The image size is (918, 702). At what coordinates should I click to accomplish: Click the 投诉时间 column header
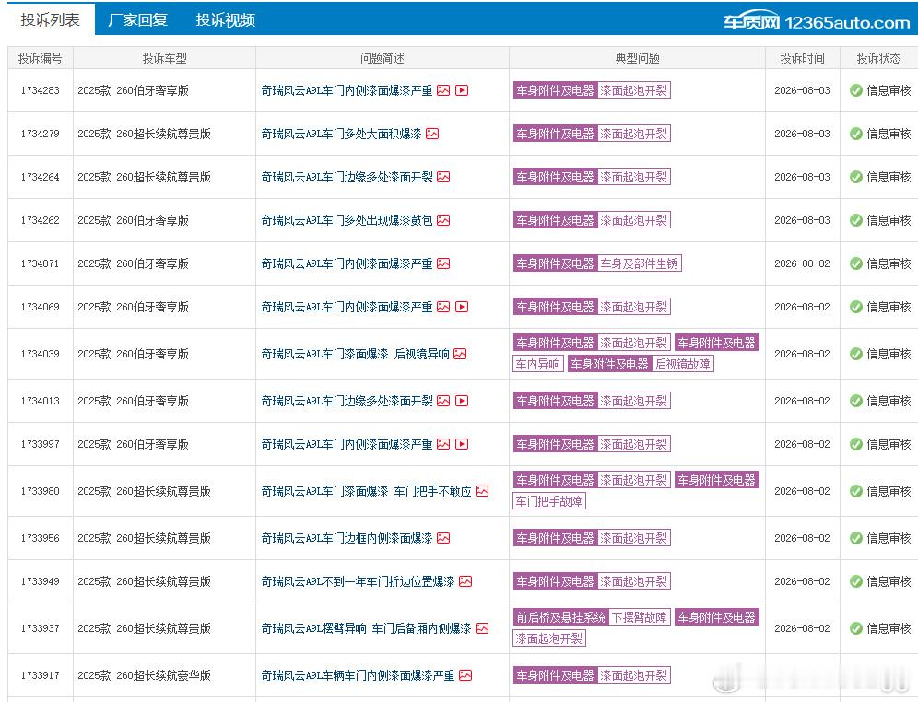803,58
